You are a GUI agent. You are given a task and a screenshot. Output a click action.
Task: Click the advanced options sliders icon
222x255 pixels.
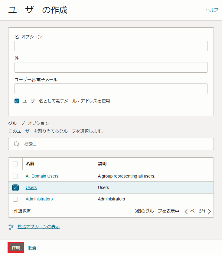tap(11, 227)
